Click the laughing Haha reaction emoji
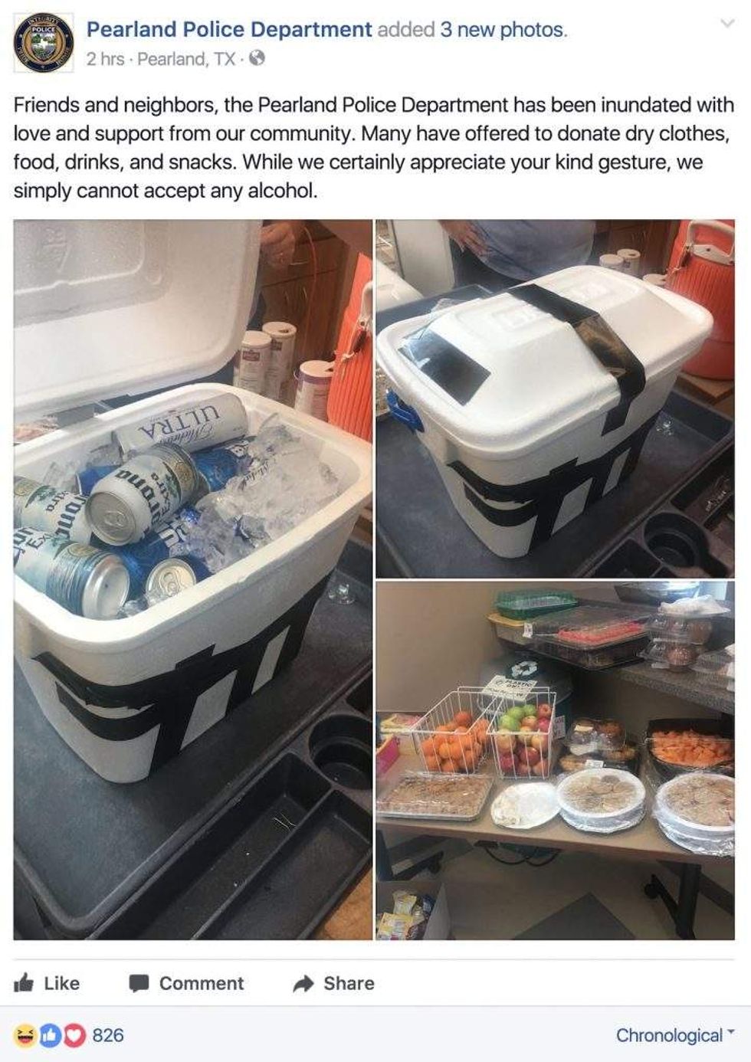 (x=24, y=1035)
